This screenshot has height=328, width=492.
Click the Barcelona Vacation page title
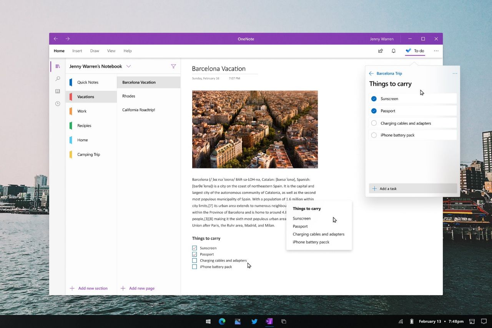219,68
